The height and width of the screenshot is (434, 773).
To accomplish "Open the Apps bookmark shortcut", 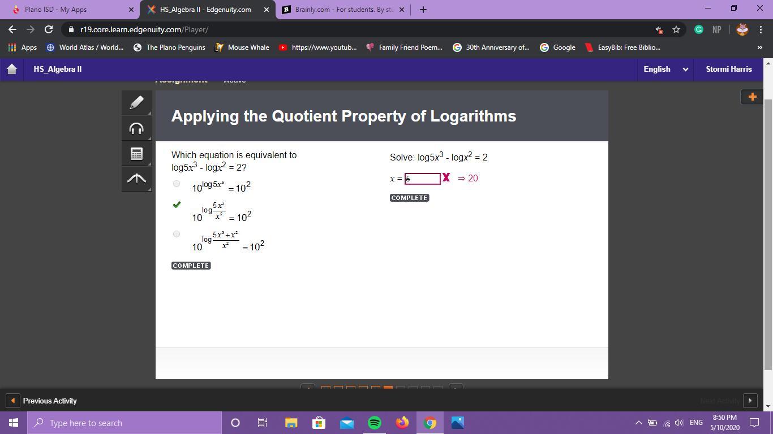I will [23, 47].
